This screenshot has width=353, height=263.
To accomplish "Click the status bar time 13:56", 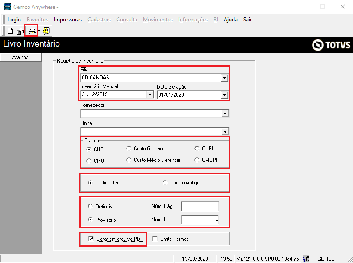I will coord(226,259).
